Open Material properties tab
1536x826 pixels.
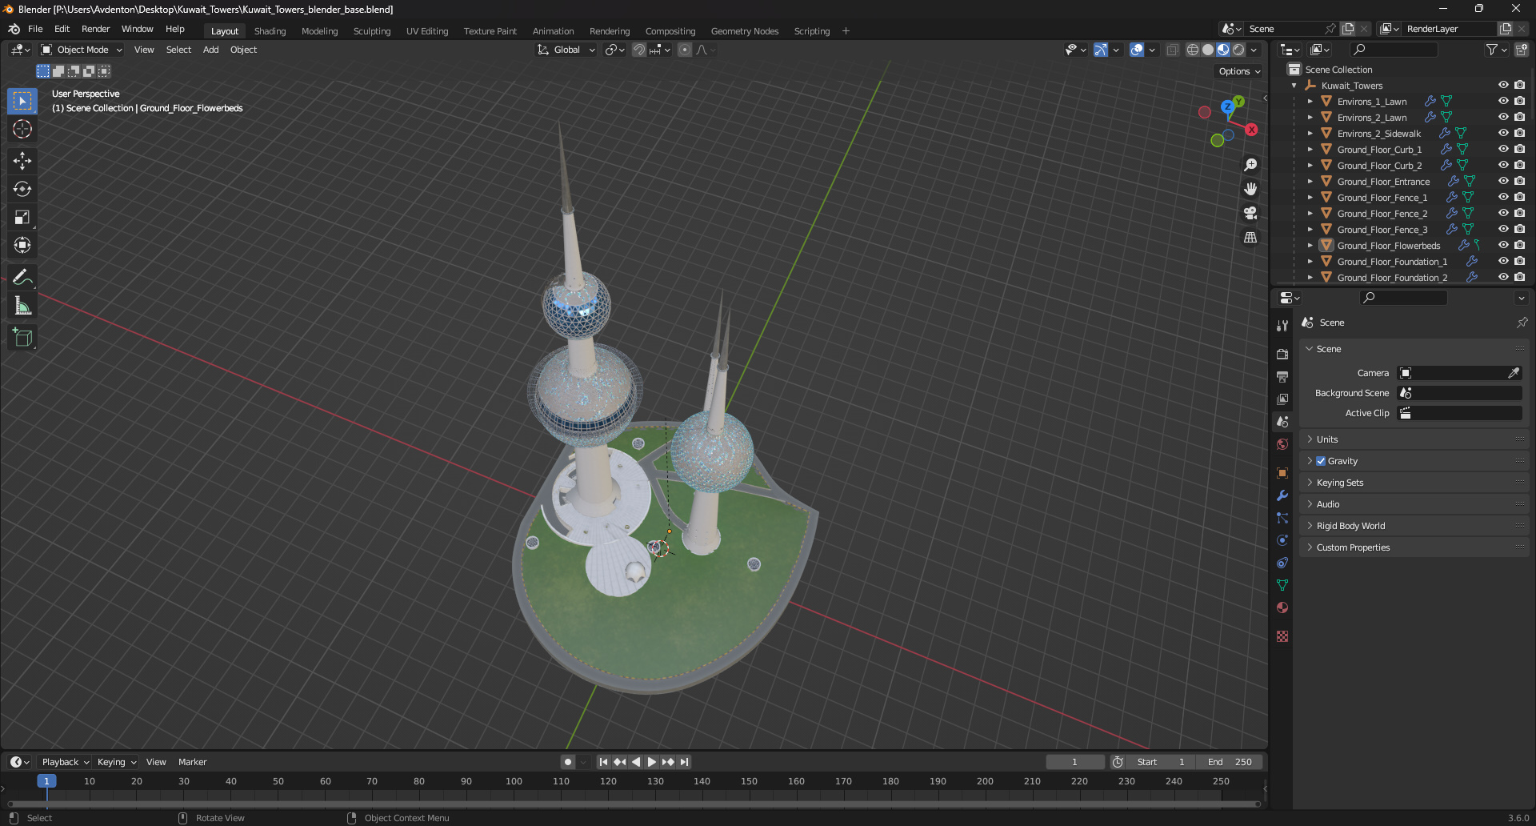[1282, 607]
